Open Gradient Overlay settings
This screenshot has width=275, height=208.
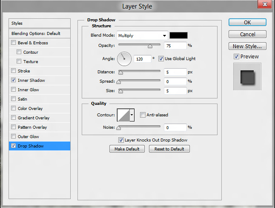tap(40, 118)
